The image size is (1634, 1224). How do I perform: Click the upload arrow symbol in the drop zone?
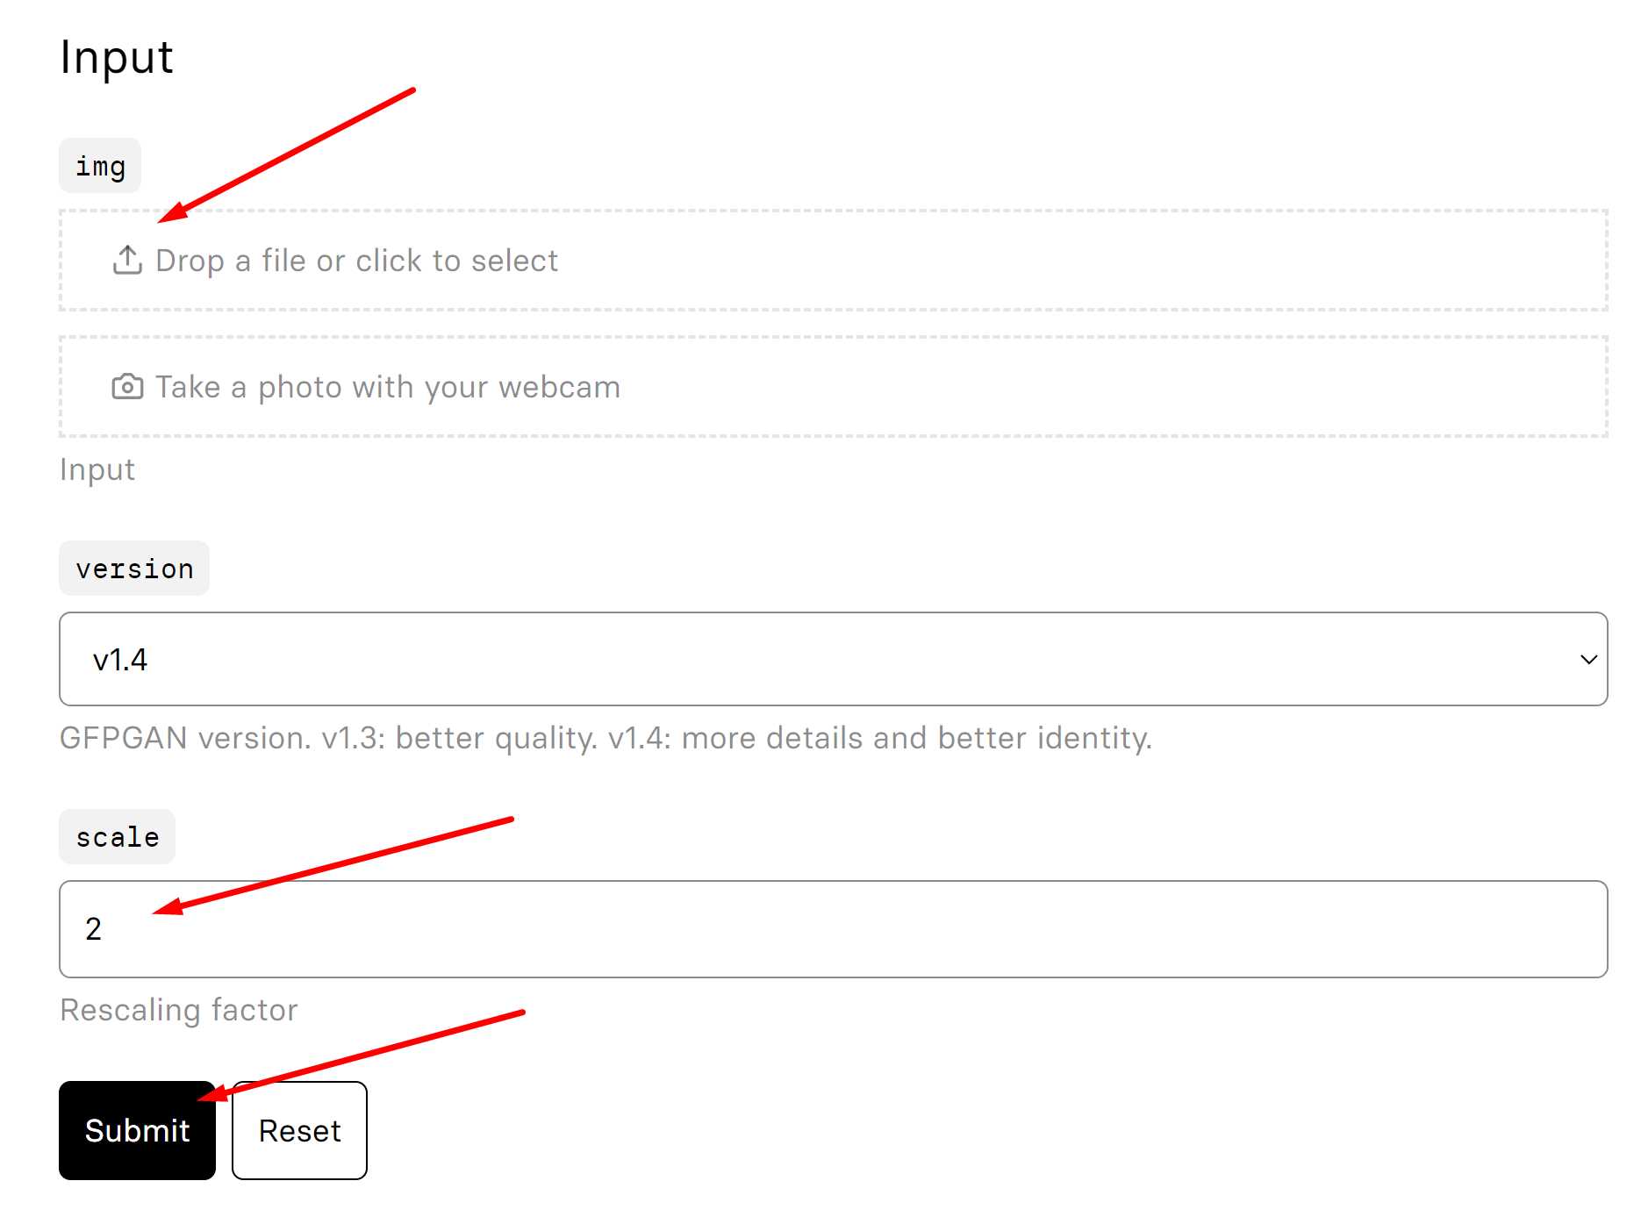[128, 260]
